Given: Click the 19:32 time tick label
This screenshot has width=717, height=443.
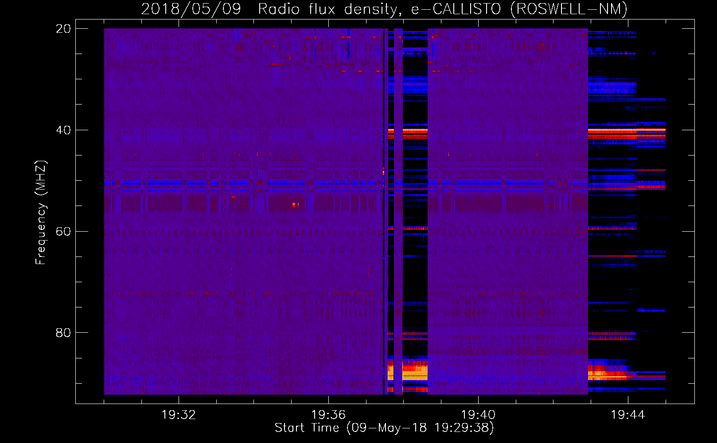Looking at the screenshot, I should pyautogui.click(x=179, y=415).
